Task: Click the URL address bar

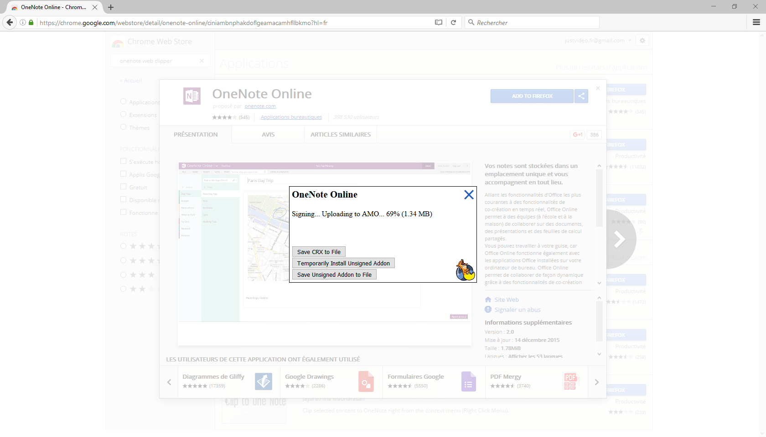Action: tap(235, 22)
